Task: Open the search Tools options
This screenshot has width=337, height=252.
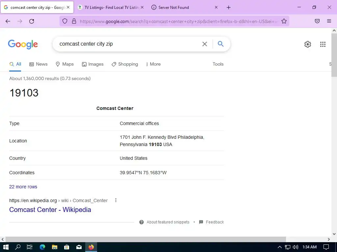Action: (x=218, y=64)
